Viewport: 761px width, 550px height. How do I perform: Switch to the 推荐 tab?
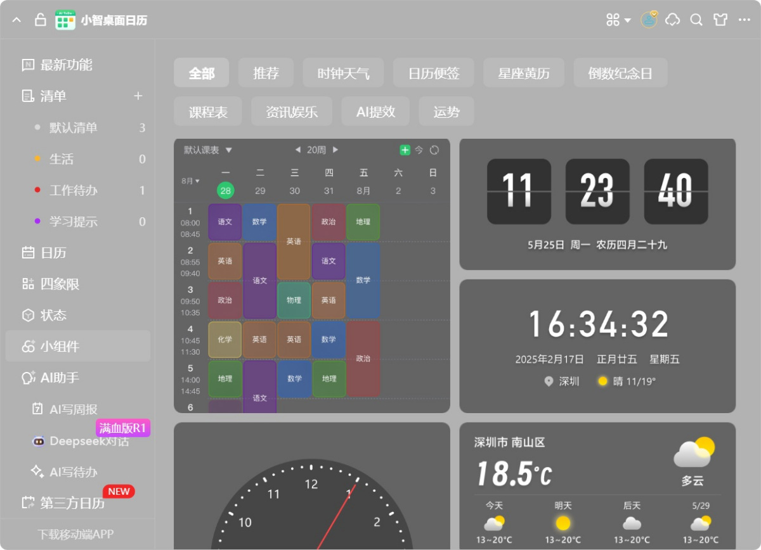tap(266, 72)
